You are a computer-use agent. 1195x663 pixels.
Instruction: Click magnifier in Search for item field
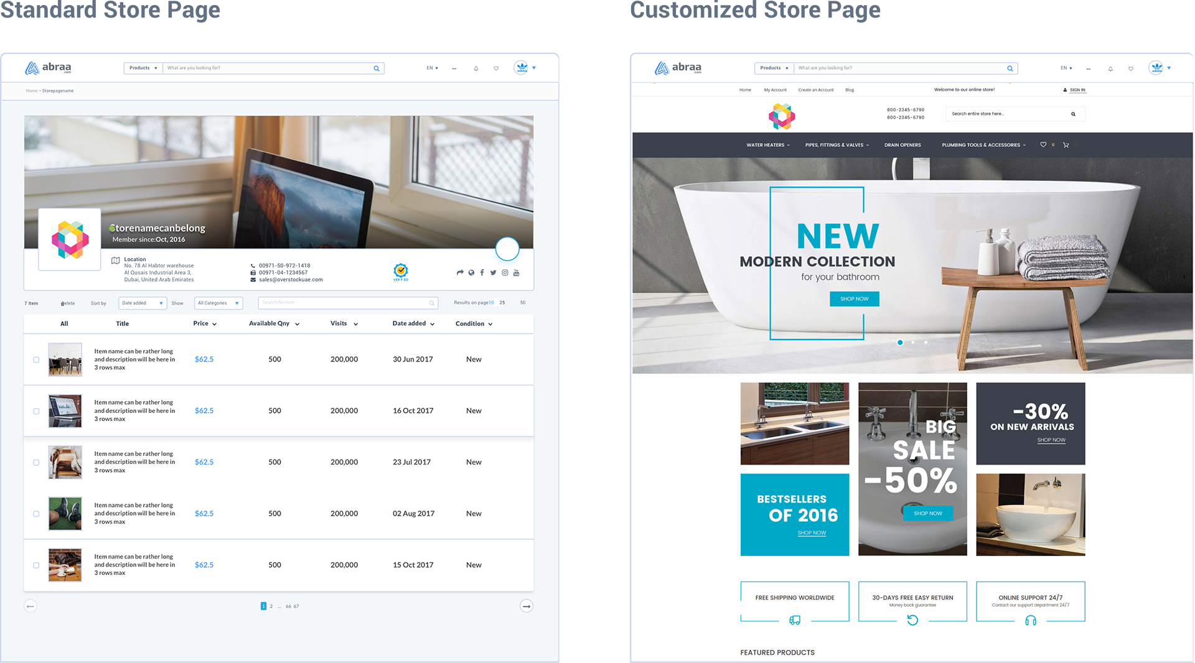click(x=431, y=303)
